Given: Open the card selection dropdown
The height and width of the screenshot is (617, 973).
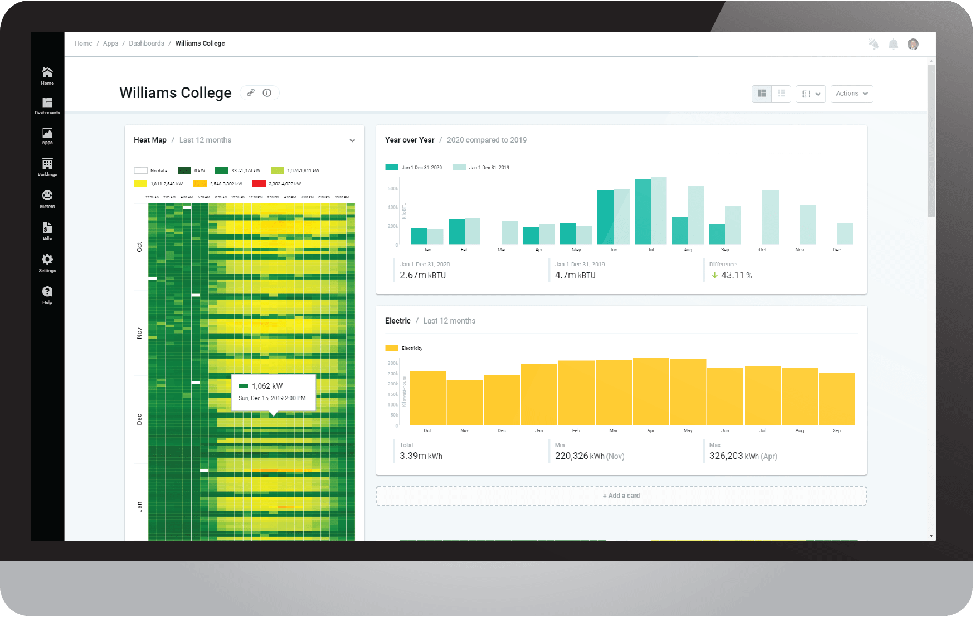Looking at the screenshot, I should click(811, 94).
